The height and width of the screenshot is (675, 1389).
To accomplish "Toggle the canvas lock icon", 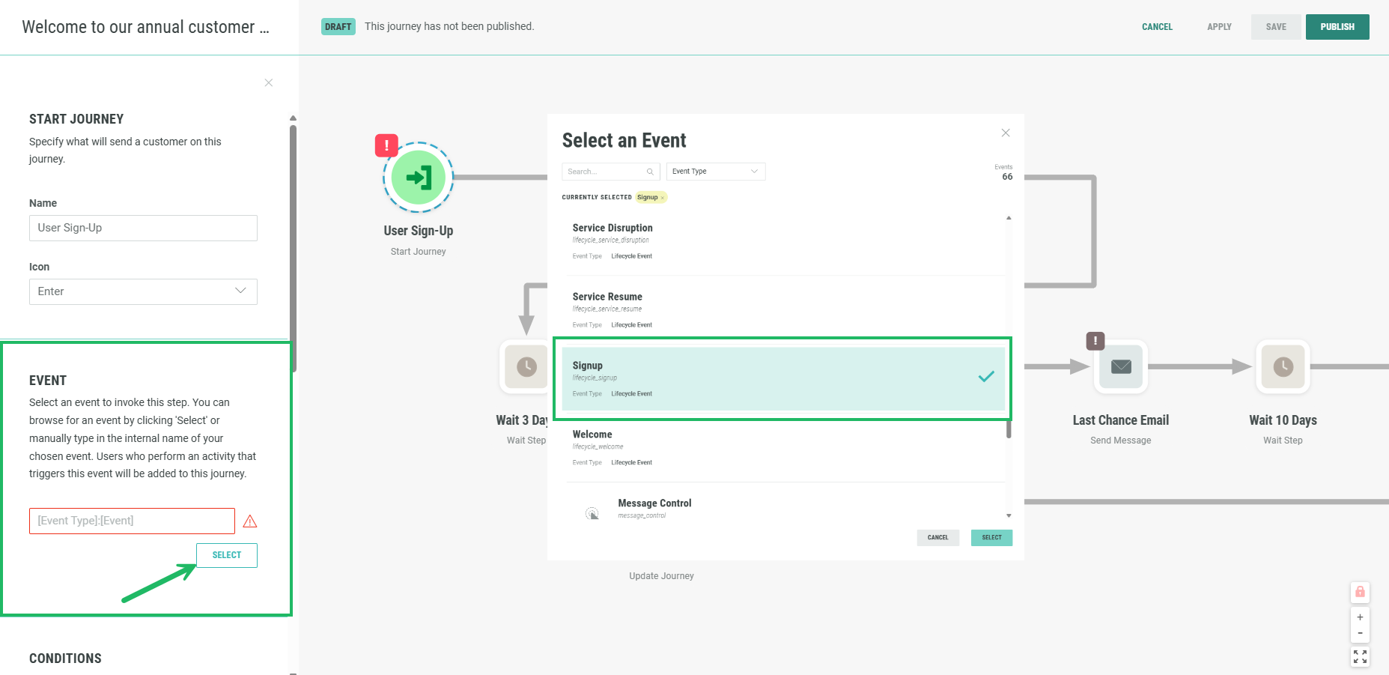I will pyautogui.click(x=1360, y=592).
